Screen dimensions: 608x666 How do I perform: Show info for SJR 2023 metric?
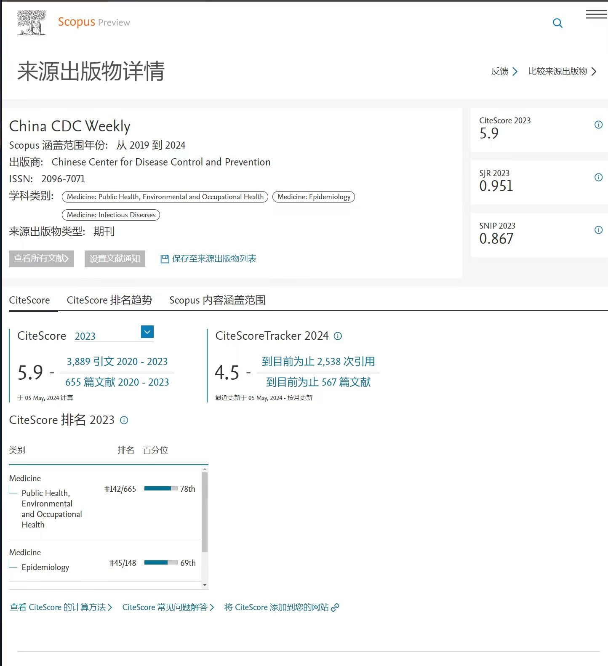click(x=598, y=177)
